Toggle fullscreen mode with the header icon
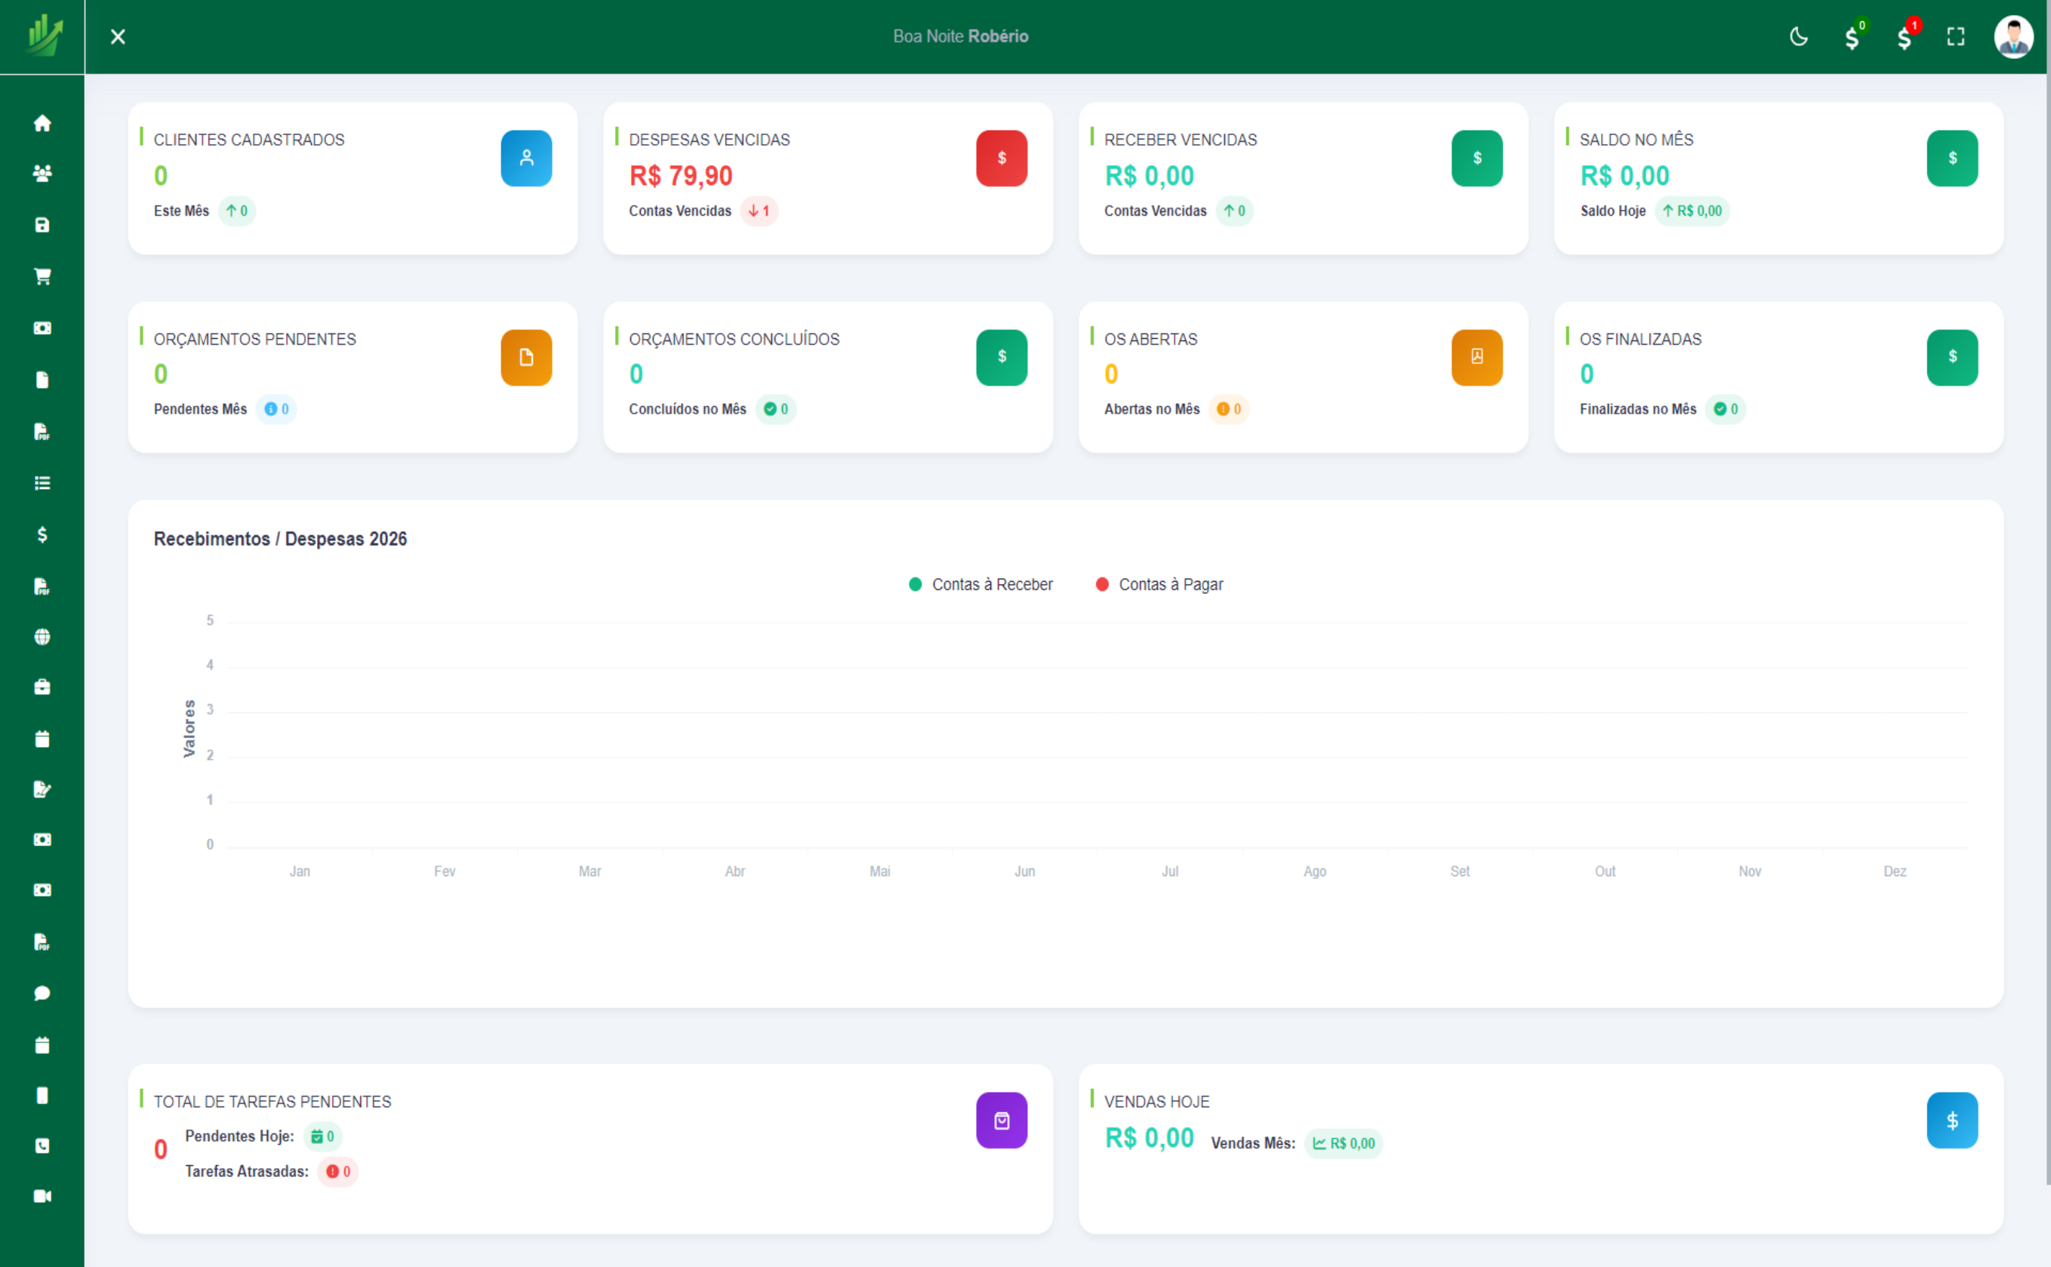This screenshot has height=1267, width=2051. pos(1955,37)
